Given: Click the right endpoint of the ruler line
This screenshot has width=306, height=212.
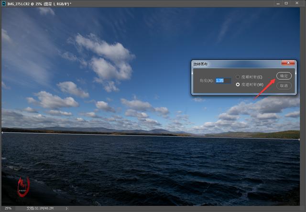Looking at the screenshot, I should (299, 139).
